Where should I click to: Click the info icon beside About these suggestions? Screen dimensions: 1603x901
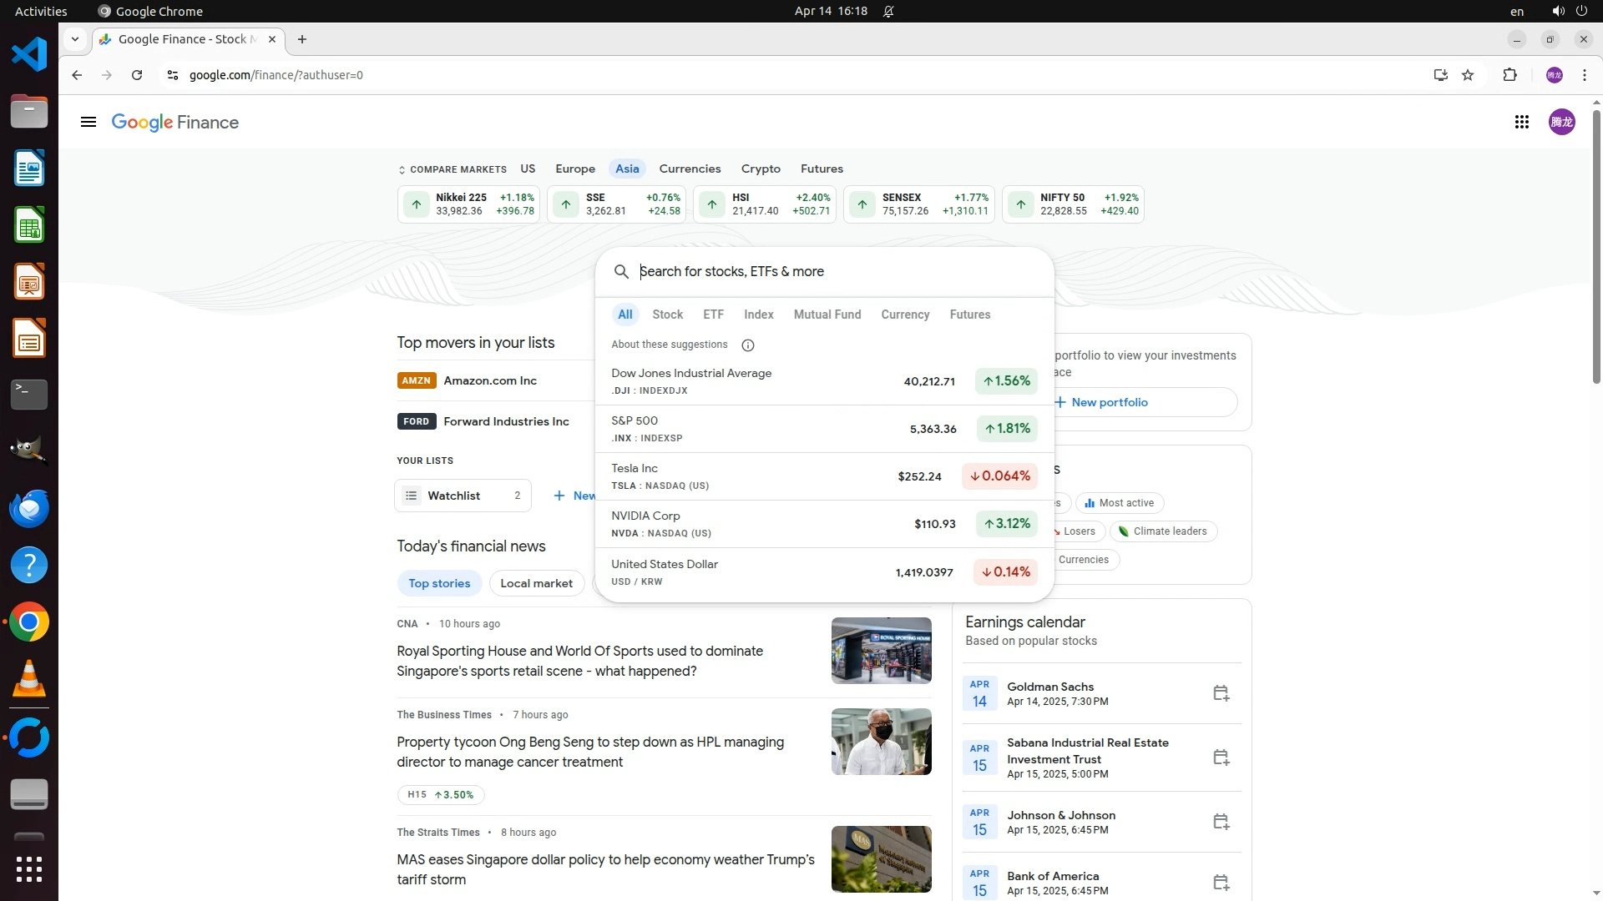(x=748, y=345)
